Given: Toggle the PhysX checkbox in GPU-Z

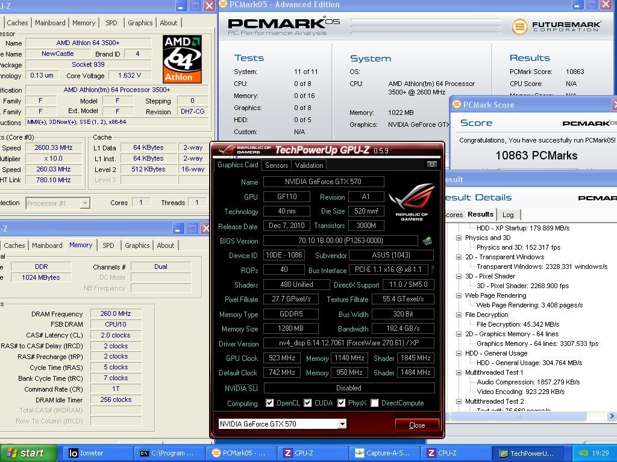Looking at the screenshot, I should coord(342,402).
